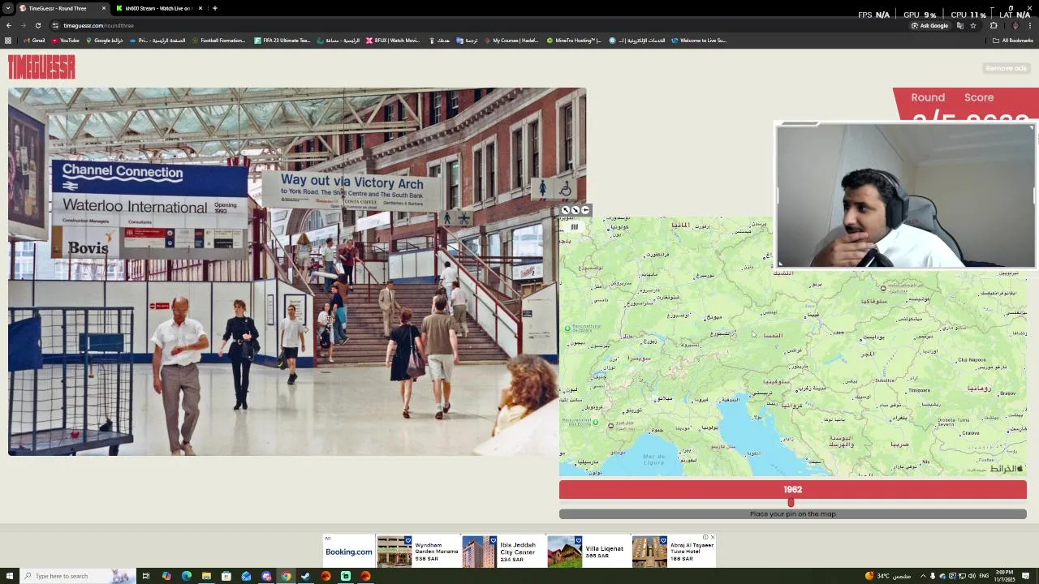Click the 1962 year bar
The image size is (1039, 584).
tap(793, 489)
